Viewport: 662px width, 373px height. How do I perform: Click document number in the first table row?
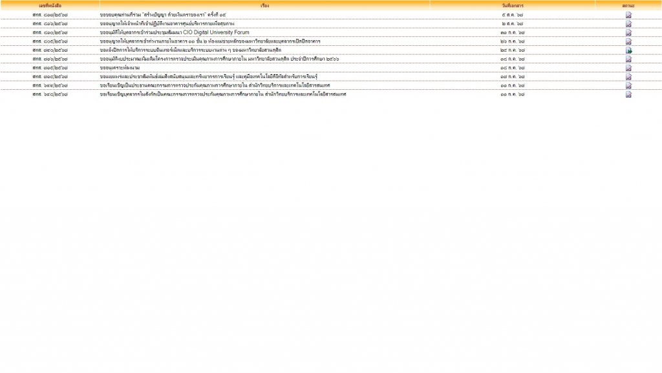point(50,15)
